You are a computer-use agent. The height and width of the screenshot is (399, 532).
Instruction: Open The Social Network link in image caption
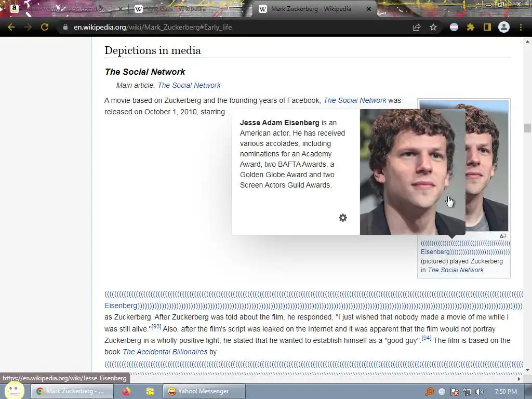coord(456,270)
